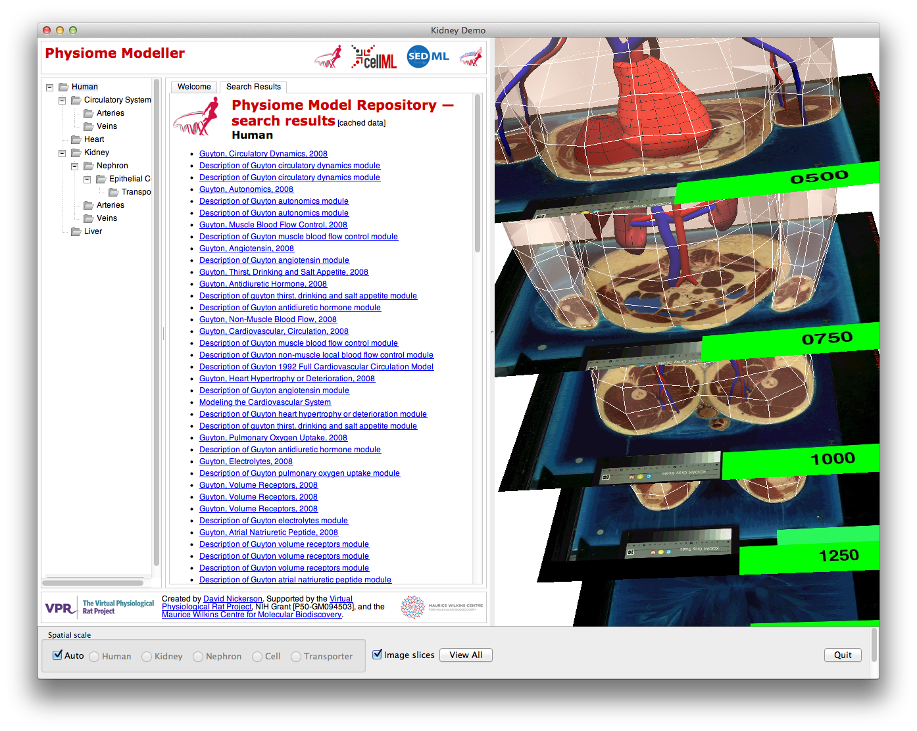Switch to the Search Results tab
The width and height of the screenshot is (917, 731).
coord(253,87)
